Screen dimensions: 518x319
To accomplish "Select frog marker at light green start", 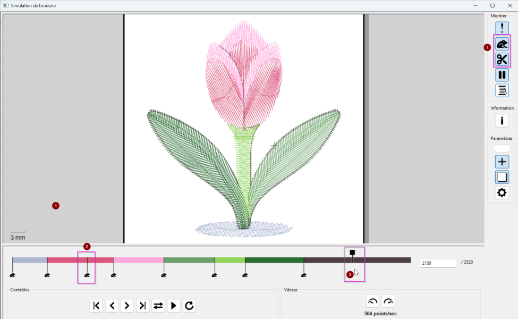I will tap(215, 275).
